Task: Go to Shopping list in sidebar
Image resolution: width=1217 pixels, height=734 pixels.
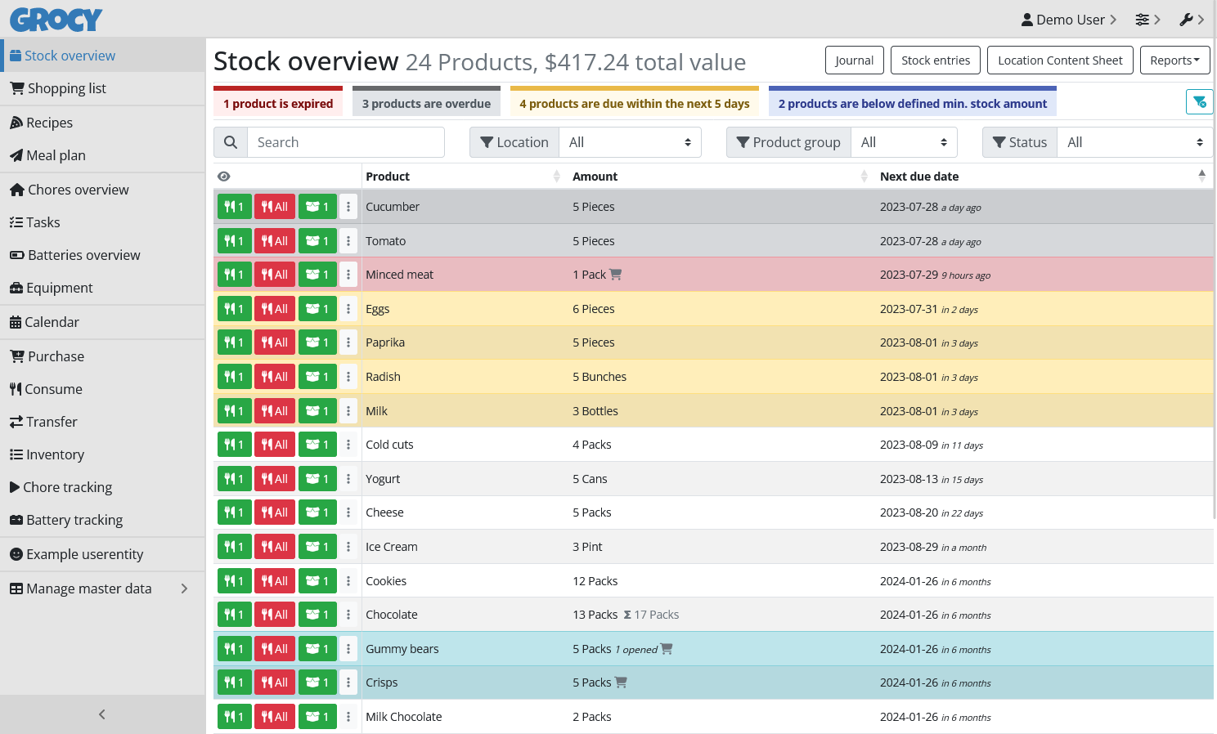Action: point(66,88)
